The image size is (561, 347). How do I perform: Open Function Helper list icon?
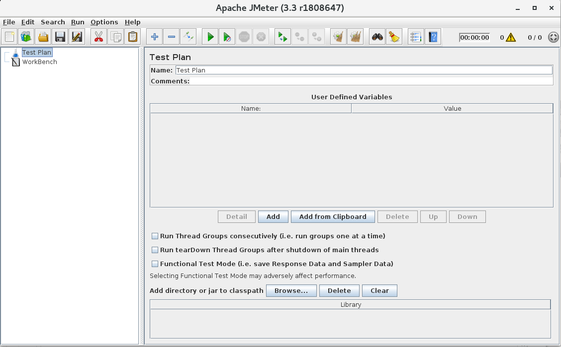pyautogui.click(x=416, y=37)
